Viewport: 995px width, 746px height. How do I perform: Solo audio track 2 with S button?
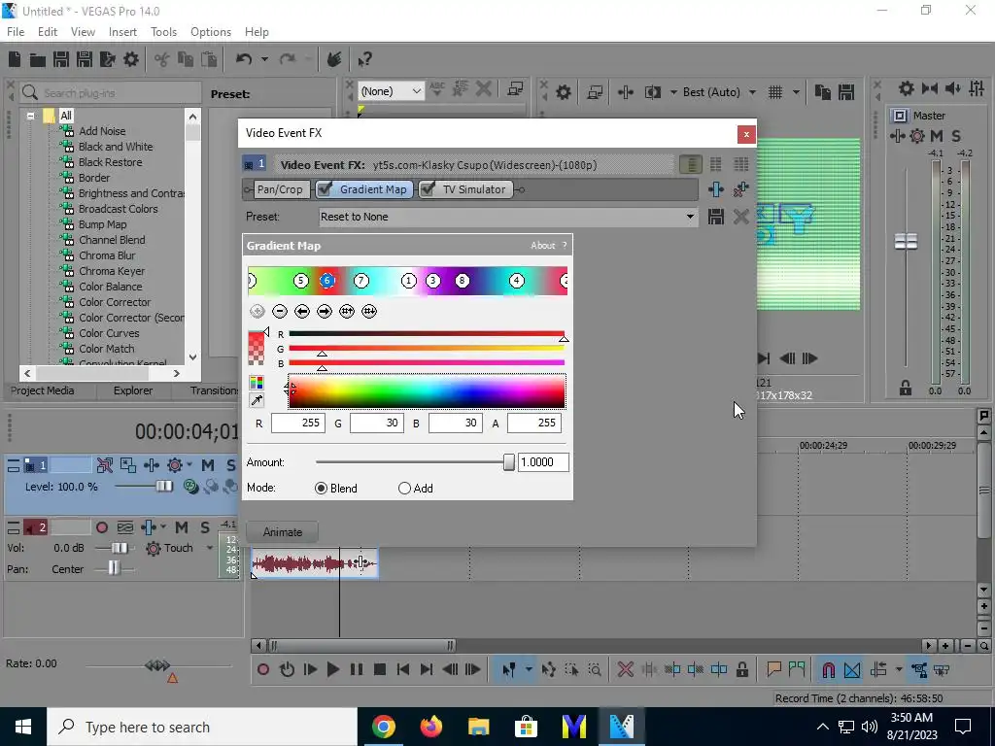(205, 527)
